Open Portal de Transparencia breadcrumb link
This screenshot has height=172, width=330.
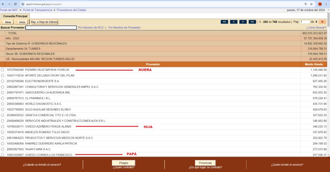pos(37,10)
